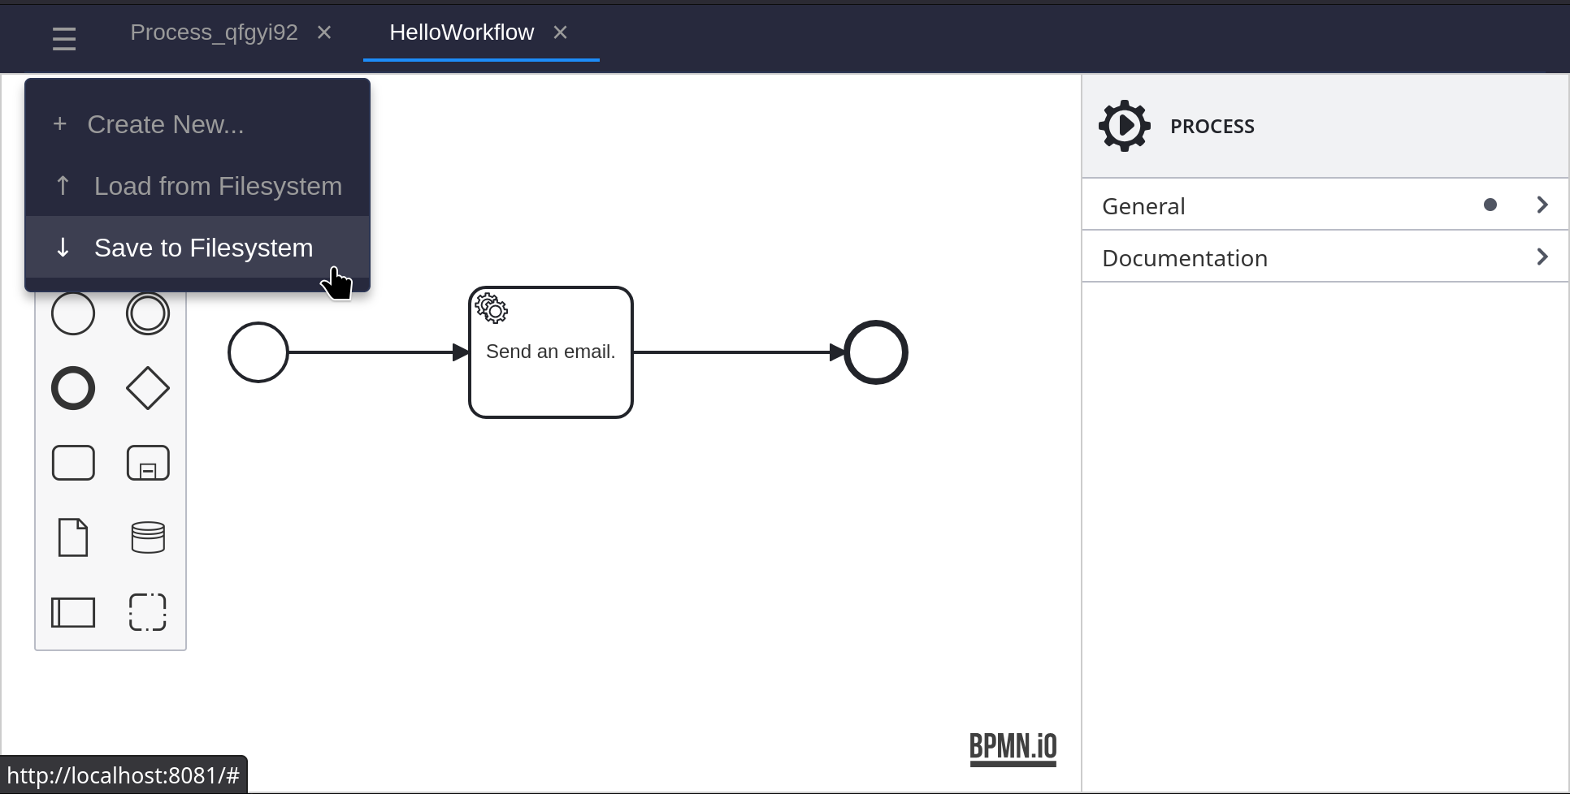The image size is (1570, 794).
Task: Switch to the Process_qfgyi92 tab
Action: pos(214,32)
